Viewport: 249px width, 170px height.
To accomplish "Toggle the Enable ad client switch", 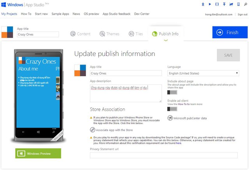I will [x=172, y=109].
